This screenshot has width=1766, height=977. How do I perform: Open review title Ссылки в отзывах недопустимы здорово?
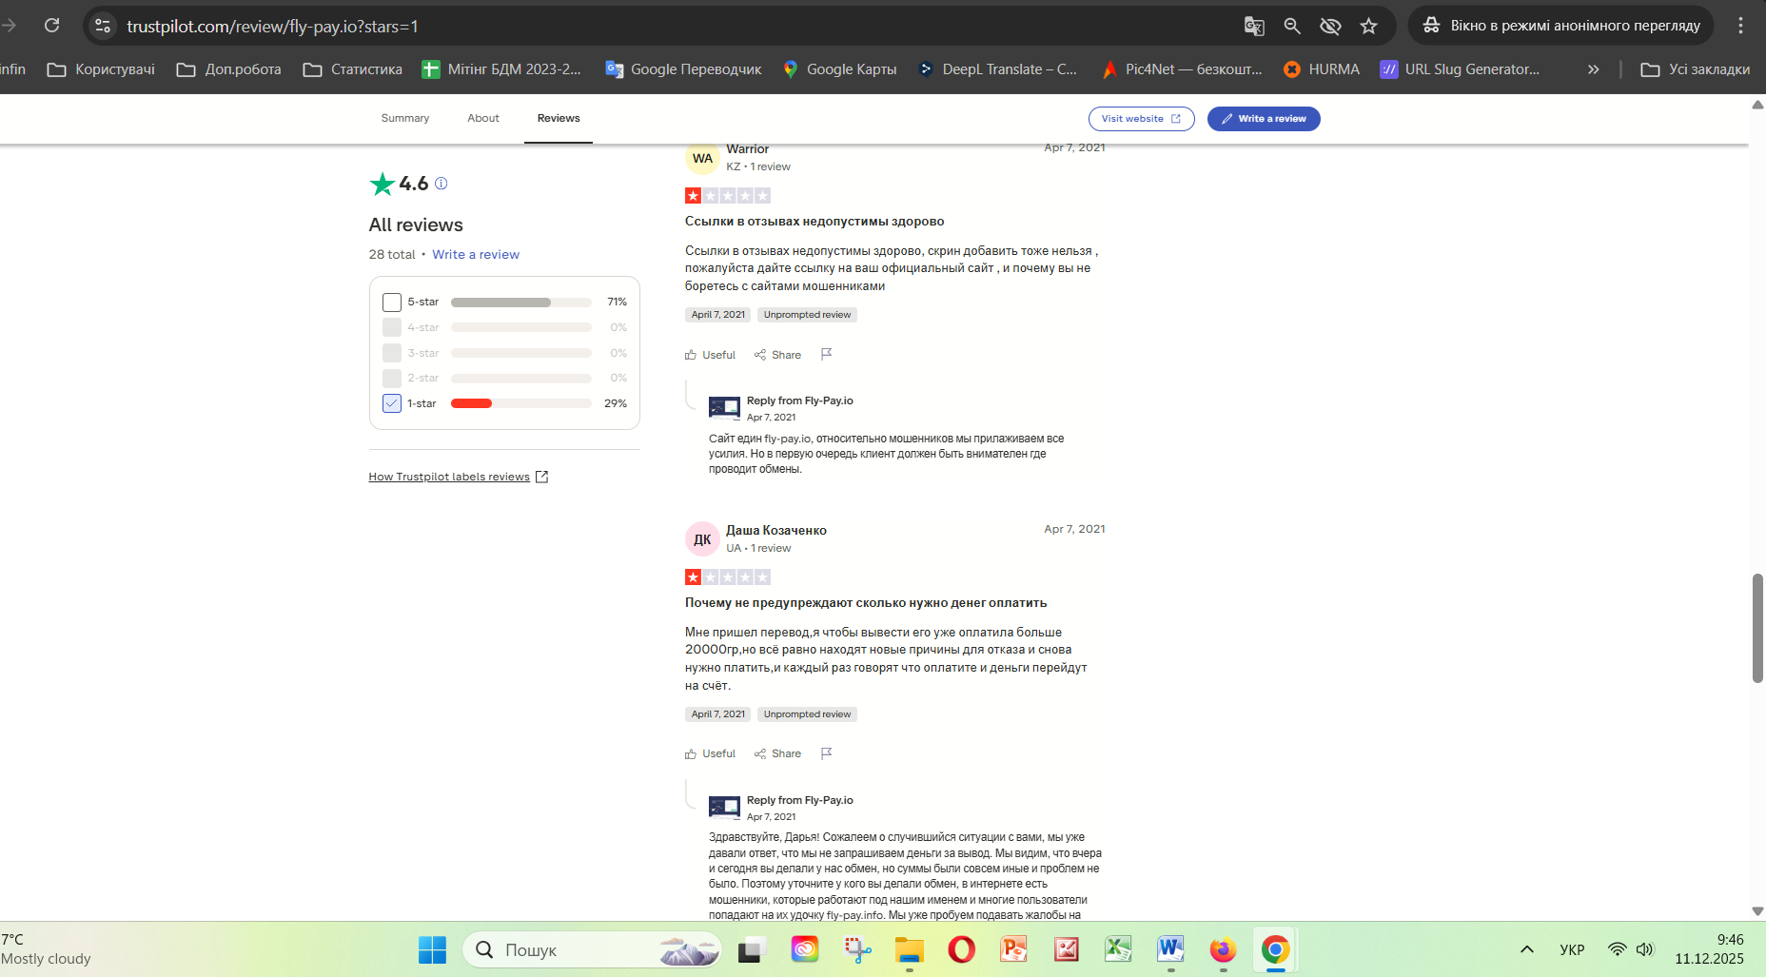pyautogui.click(x=814, y=222)
